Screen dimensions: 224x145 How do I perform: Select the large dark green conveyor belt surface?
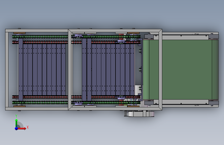pos(187,70)
